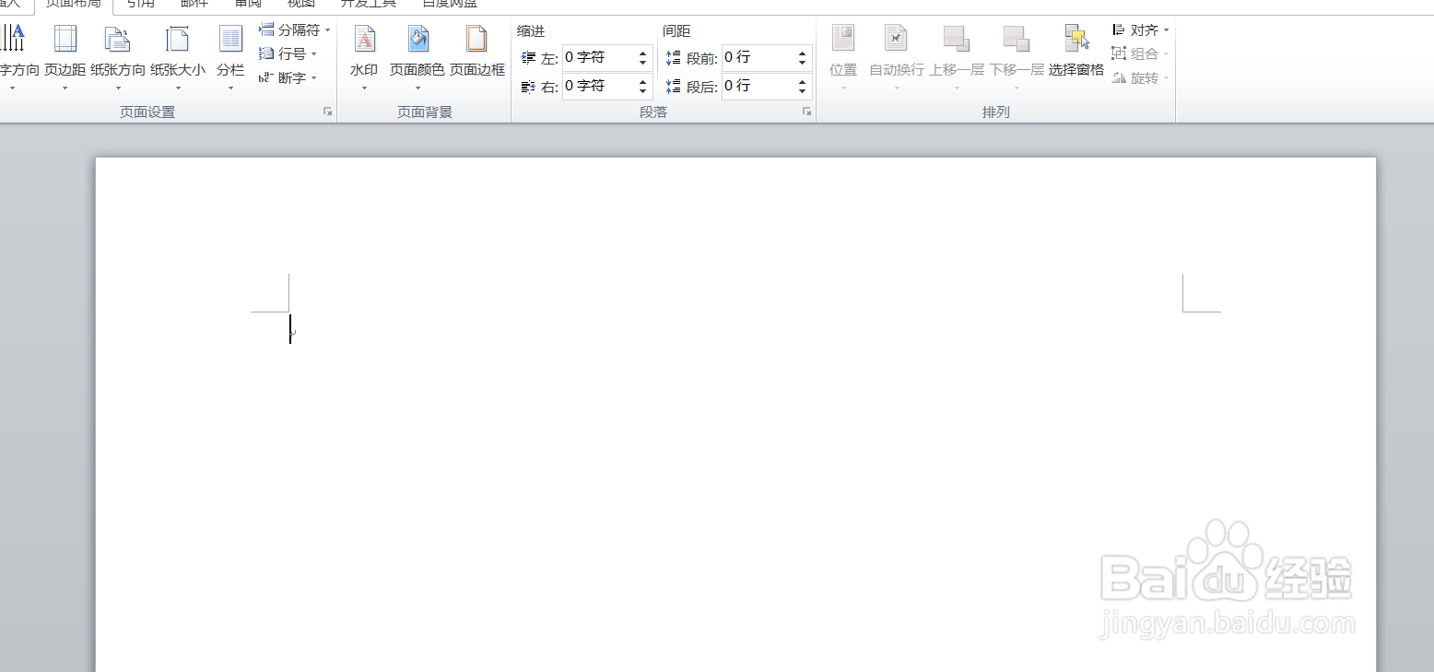The width and height of the screenshot is (1434, 672).
Task: Click the 位置 position button
Action: (843, 57)
